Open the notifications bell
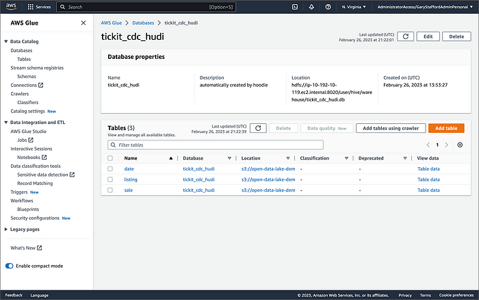The width and height of the screenshot is (479, 300). point(311,7)
